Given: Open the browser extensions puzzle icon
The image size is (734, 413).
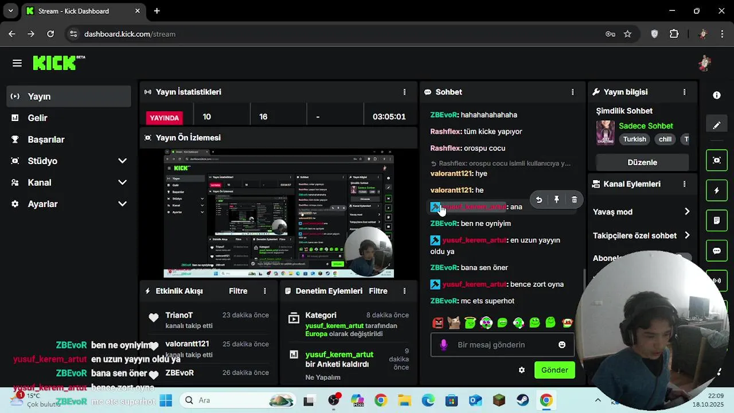Looking at the screenshot, I should point(674,34).
